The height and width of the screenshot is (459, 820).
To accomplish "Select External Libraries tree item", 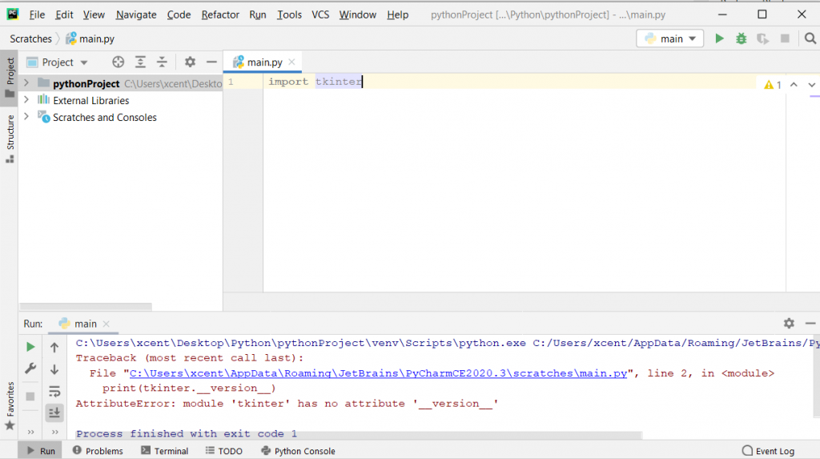I will [x=91, y=100].
